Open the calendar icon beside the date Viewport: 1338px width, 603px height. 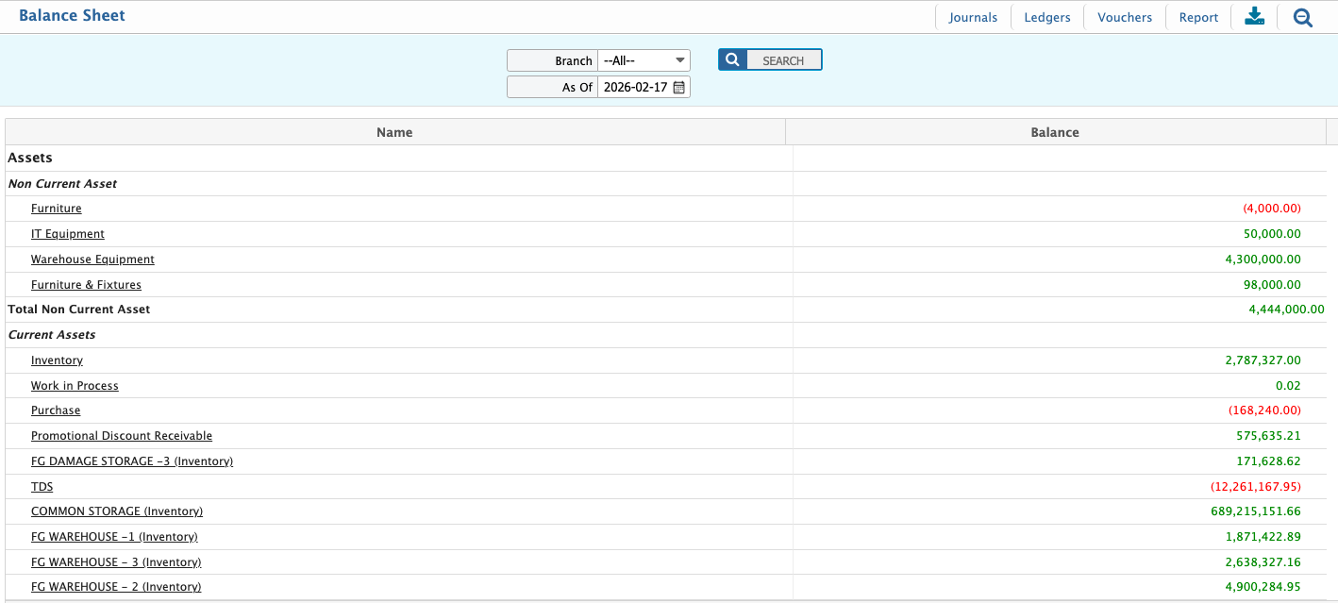tap(678, 86)
